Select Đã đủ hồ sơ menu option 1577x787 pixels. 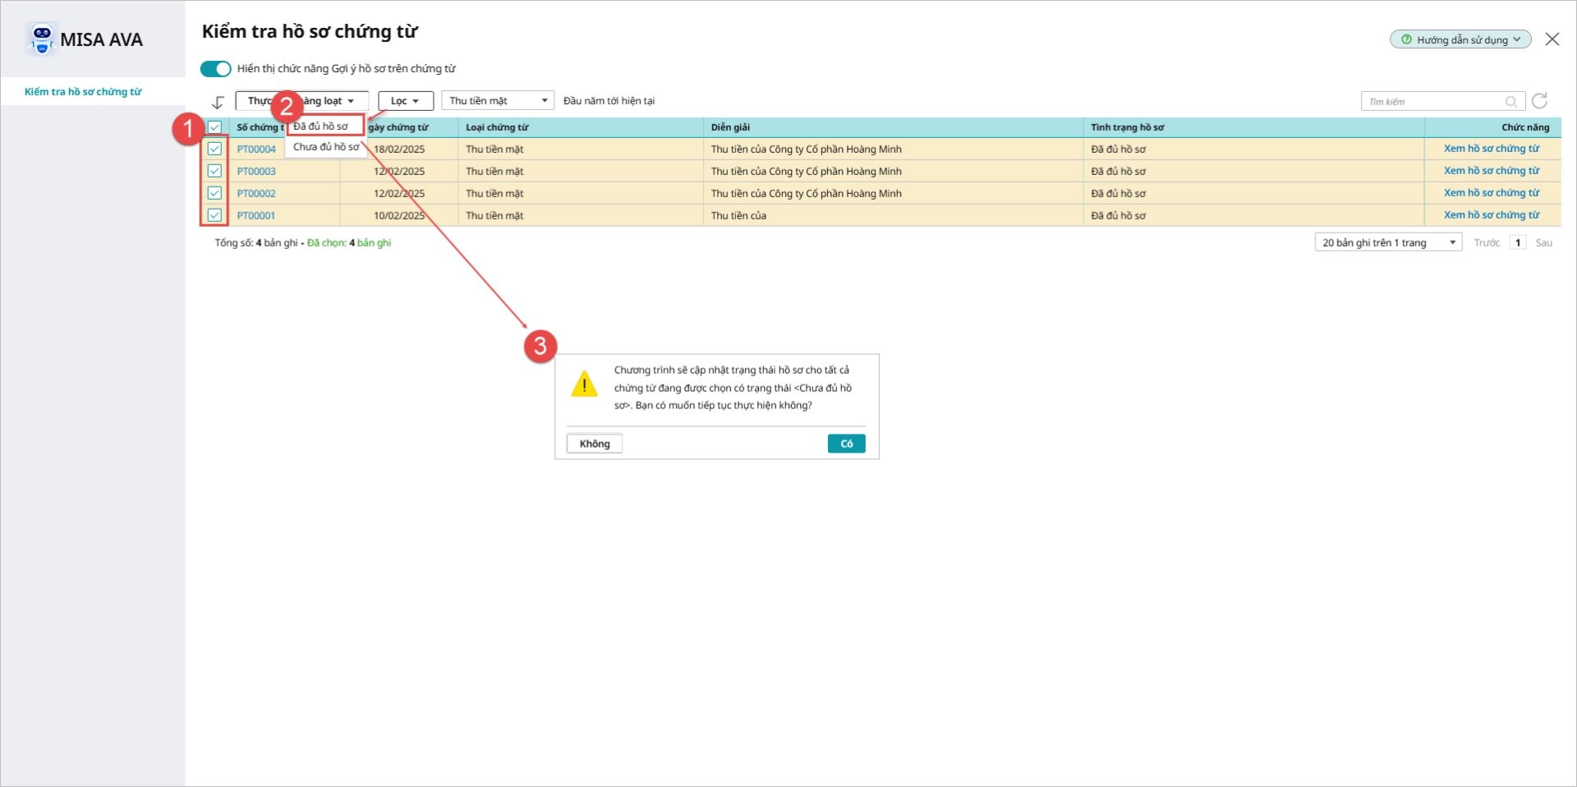point(325,126)
